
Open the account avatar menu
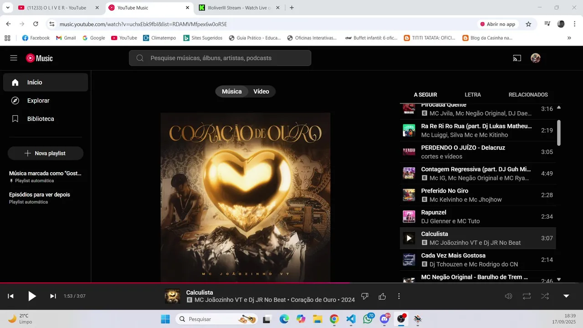pyautogui.click(x=536, y=58)
